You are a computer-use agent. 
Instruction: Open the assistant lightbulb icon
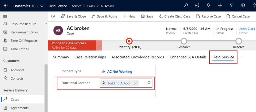pyautogui.click(x=209, y=6)
